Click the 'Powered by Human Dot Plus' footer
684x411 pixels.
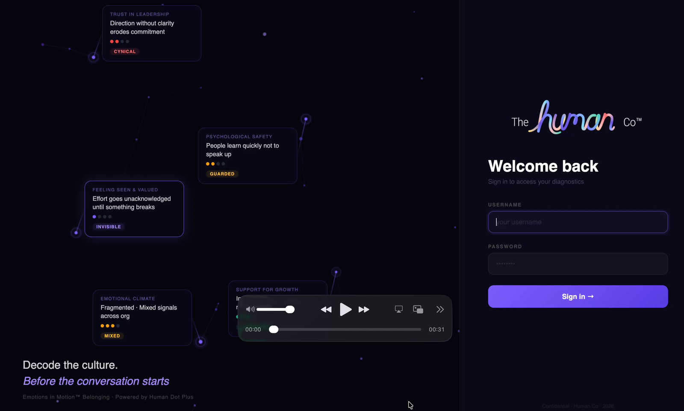click(154, 397)
